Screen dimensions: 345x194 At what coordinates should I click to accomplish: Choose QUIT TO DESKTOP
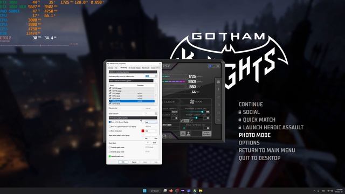(260, 158)
